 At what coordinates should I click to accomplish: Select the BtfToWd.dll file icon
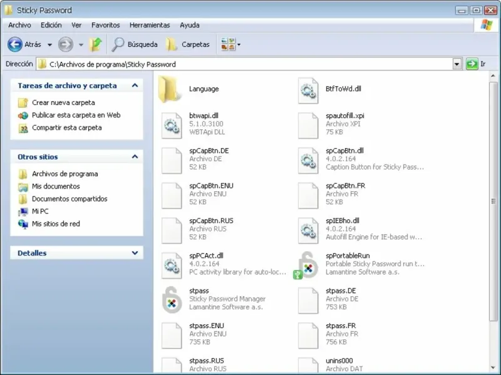pyautogui.click(x=308, y=91)
